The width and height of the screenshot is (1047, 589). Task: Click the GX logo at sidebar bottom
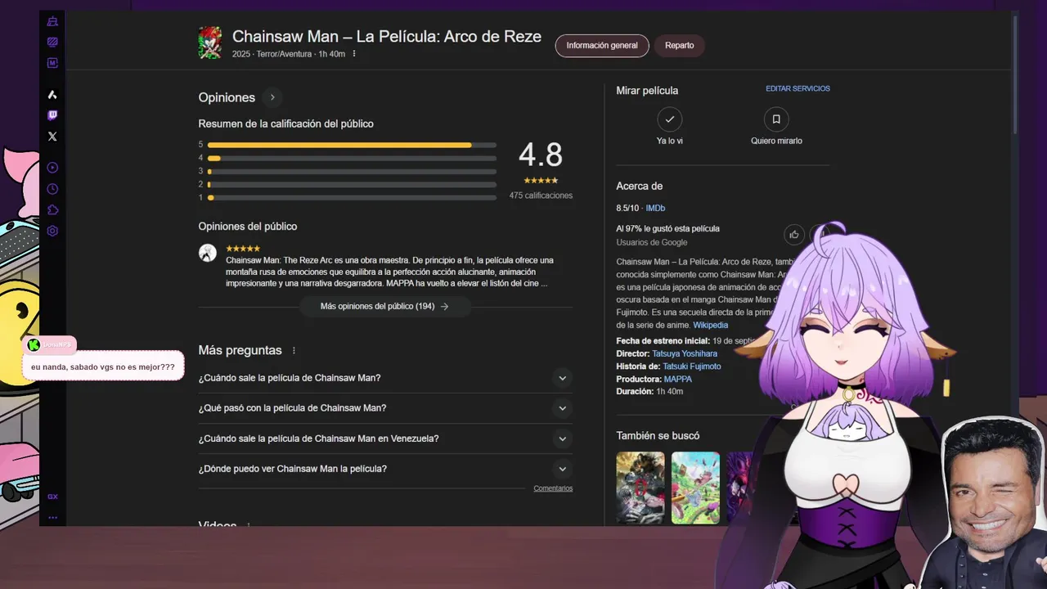tap(52, 497)
